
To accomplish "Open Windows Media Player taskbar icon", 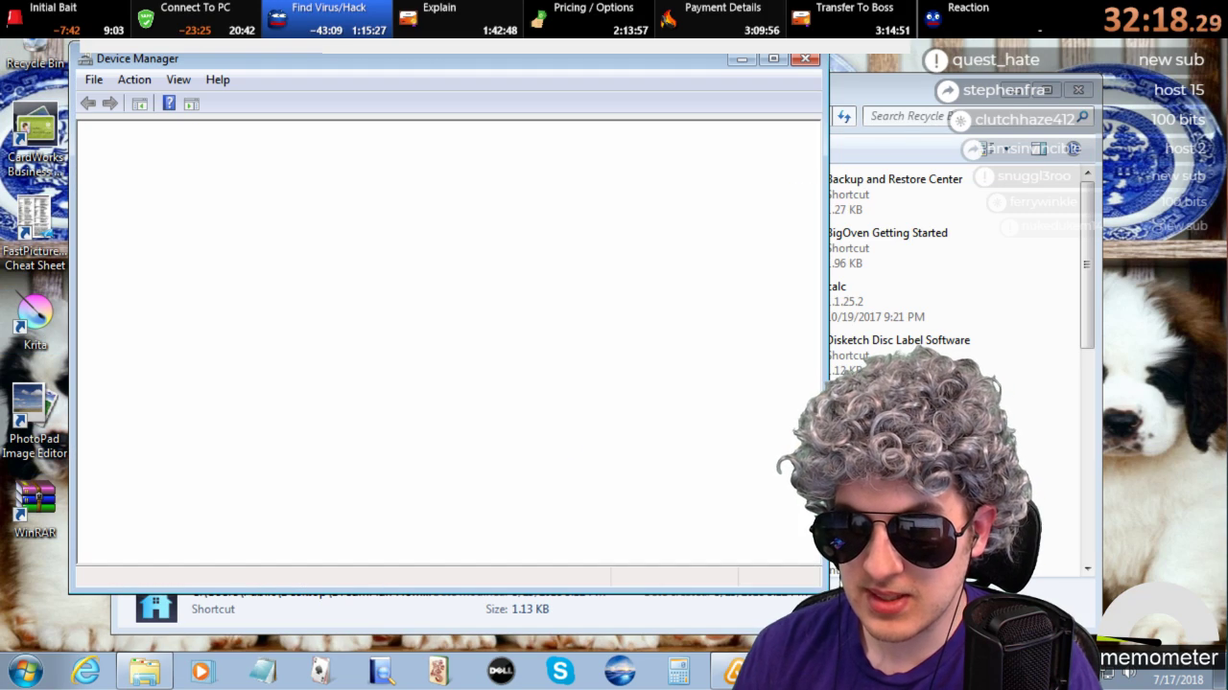I will pos(201,671).
